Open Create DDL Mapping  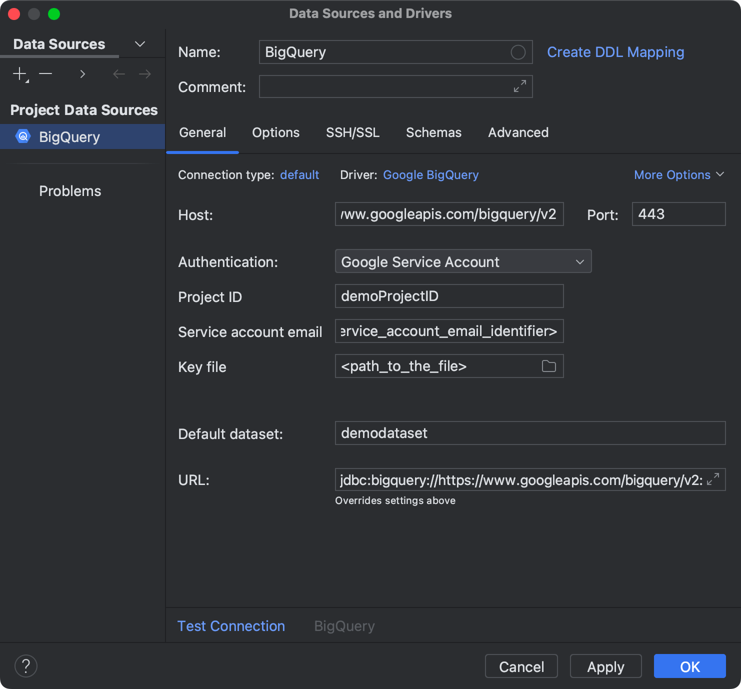click(x=615, y=52)
